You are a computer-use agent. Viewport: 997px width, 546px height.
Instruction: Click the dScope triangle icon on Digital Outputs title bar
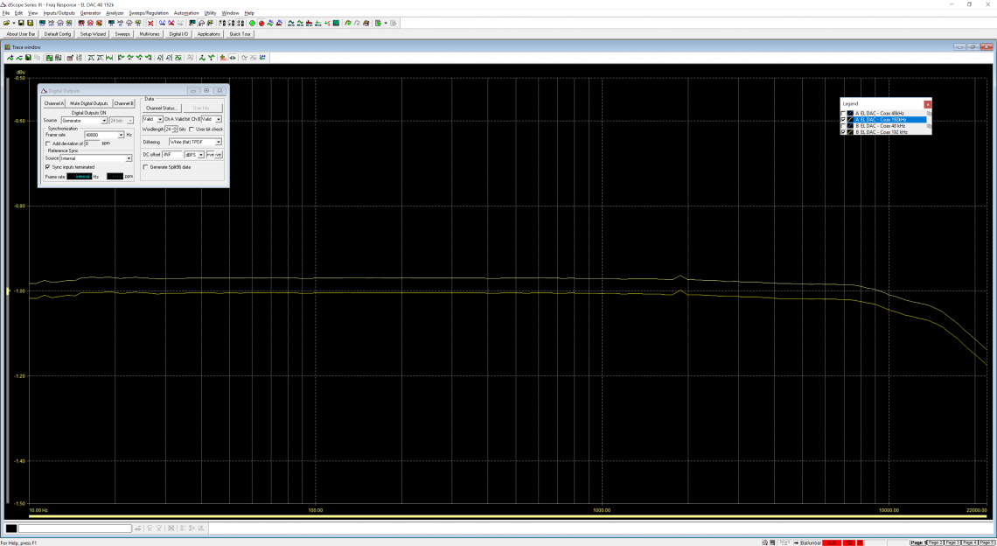point(43,90)
